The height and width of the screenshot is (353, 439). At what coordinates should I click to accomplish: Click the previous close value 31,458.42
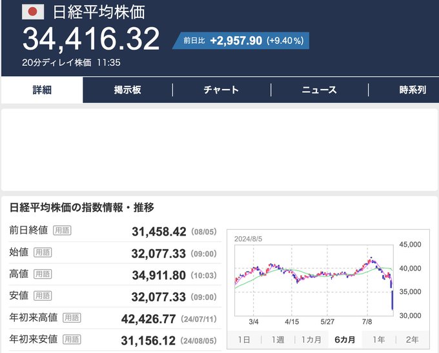point(159,232)
